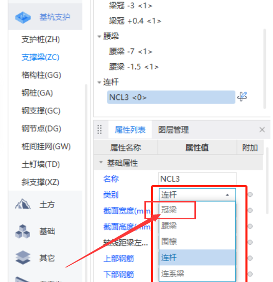The image size is (273, 282).
Task: Click the 属性名称 column header
Action: [x=126, y=147]
